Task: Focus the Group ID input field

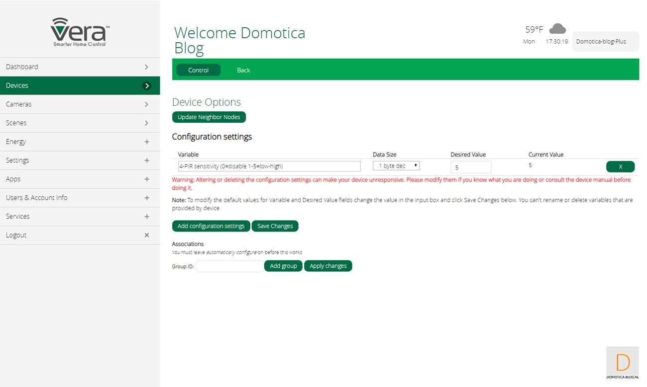Action: (229, 266)
